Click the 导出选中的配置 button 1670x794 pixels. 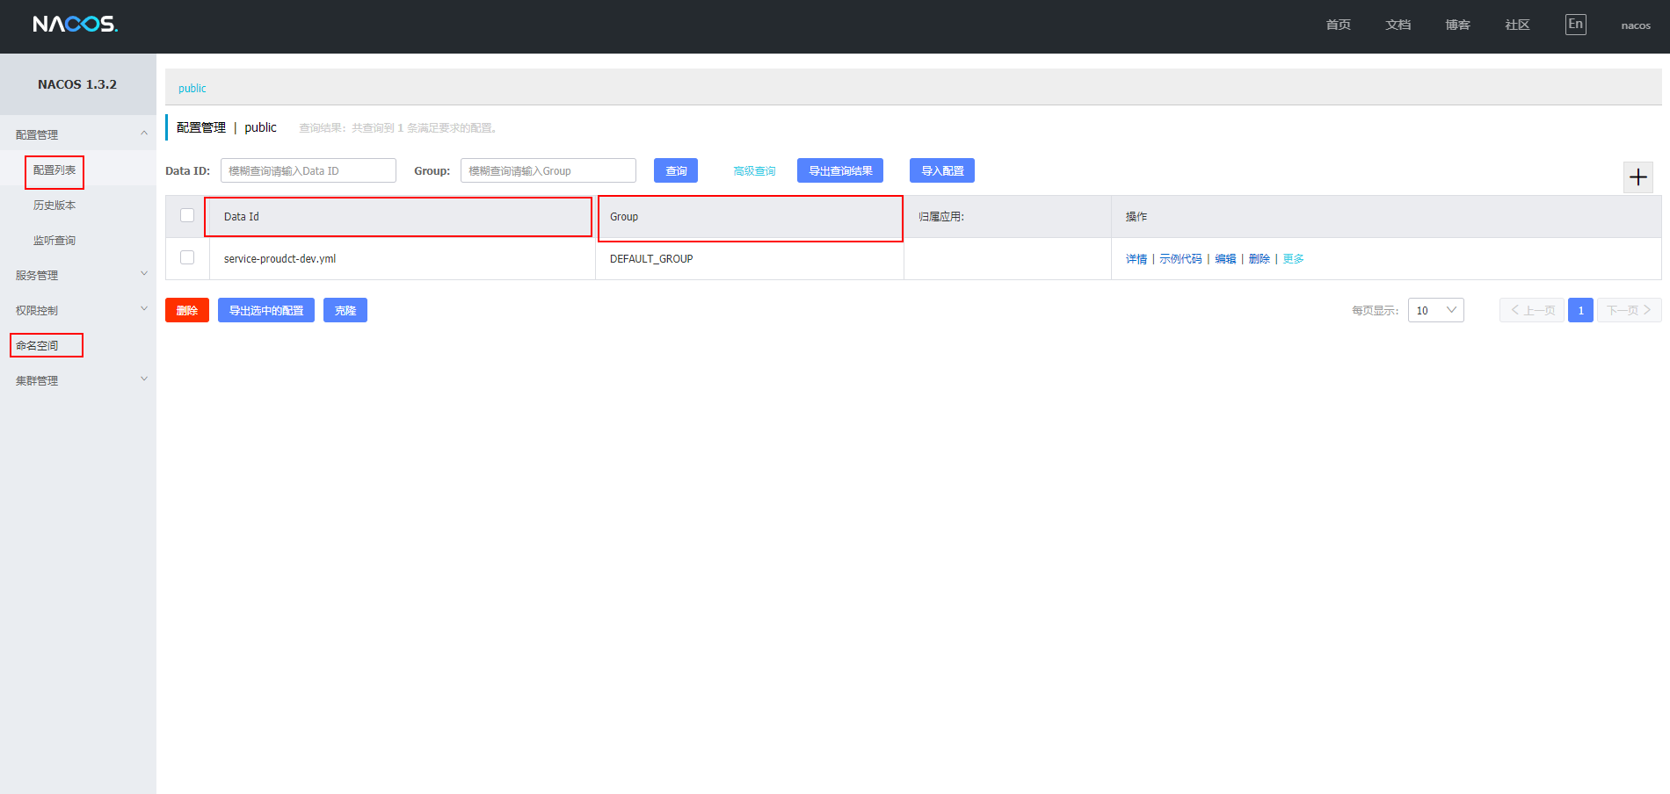(266, 310)
